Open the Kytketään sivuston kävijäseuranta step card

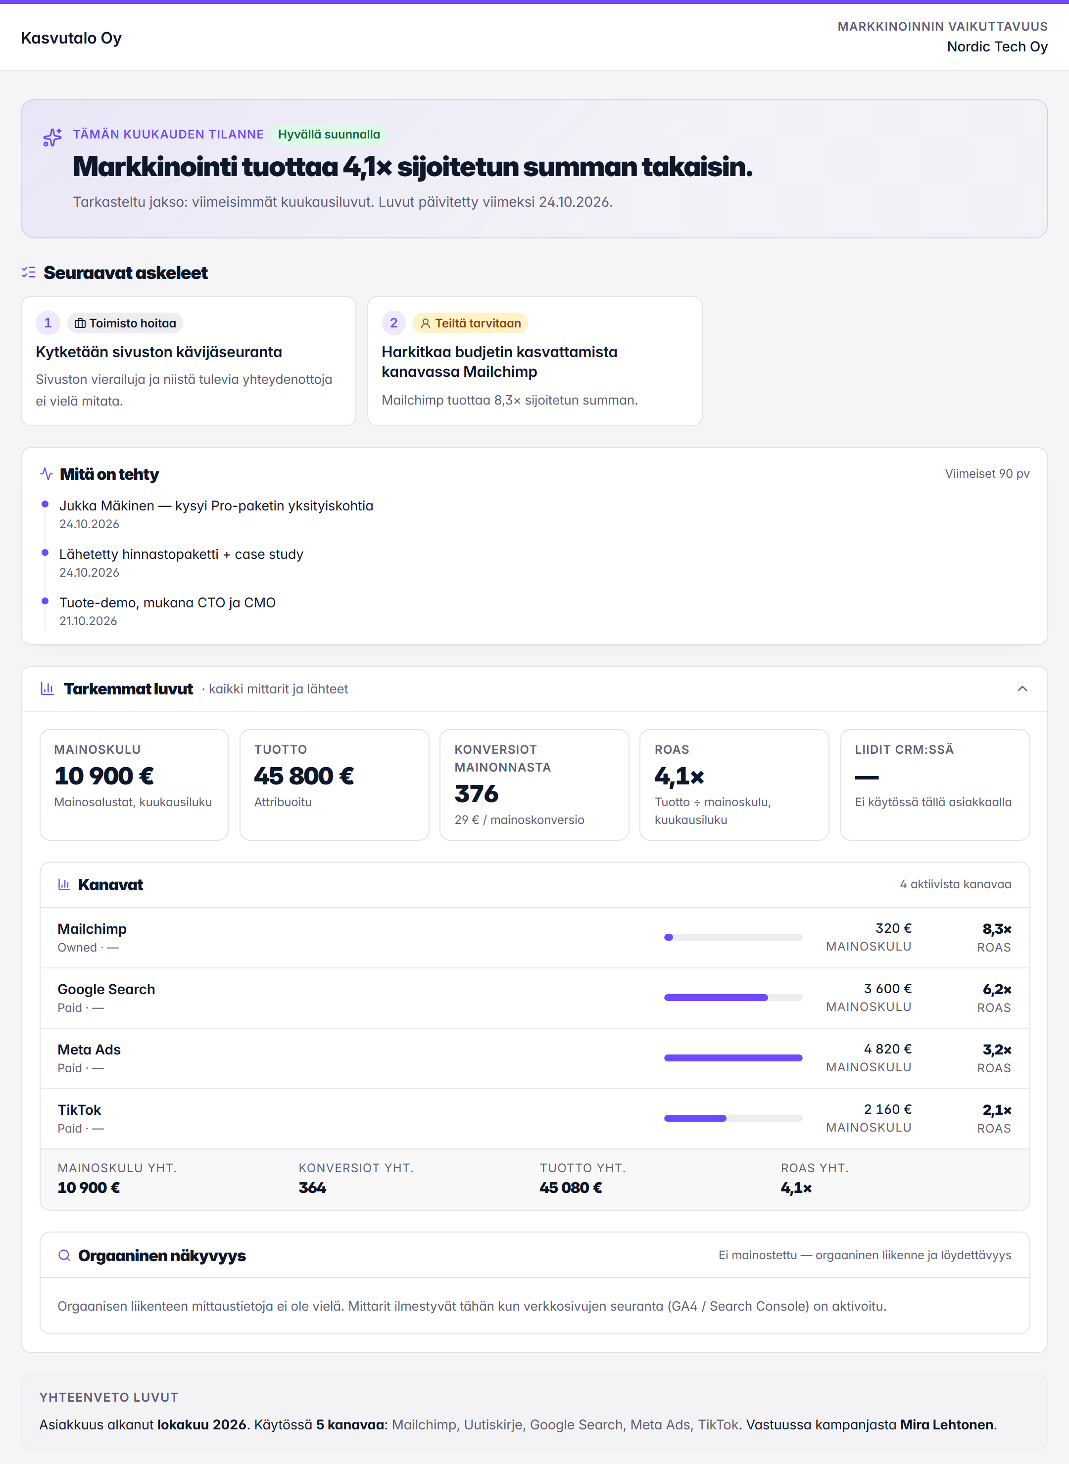(188, 361)
